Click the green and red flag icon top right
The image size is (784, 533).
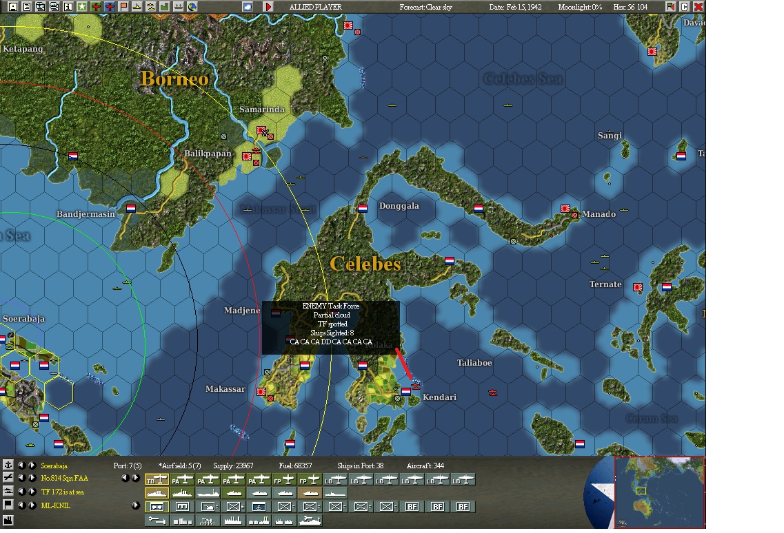[x=670, y=6]
